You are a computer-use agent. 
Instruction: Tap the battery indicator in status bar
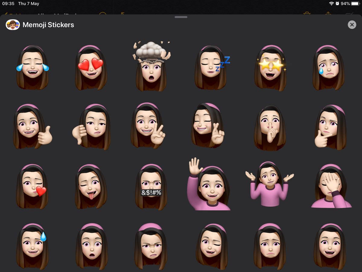355,4
